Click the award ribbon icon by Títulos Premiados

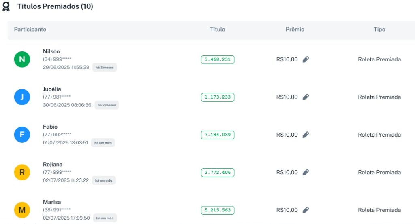click(x=6, y=7)
